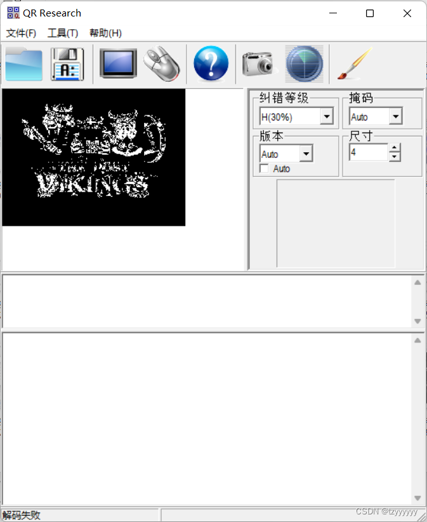Image resolution: width=427 pixels, height=522 pixels.
Task: Click the lower text area scroll down arrow
Action: click(x=417, y=498)
